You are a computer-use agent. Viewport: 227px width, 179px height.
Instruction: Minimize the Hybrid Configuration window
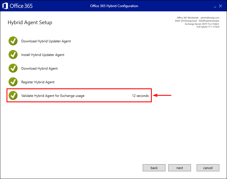pos(215,6)
